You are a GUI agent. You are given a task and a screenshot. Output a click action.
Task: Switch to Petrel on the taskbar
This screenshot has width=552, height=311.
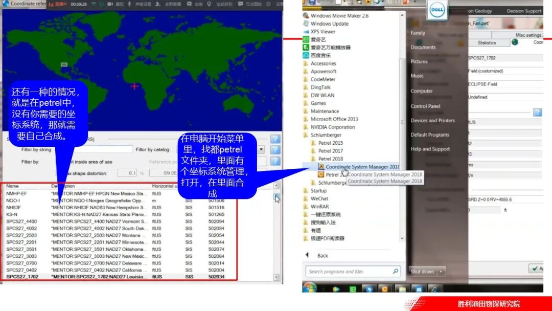[x=385, y=289]
